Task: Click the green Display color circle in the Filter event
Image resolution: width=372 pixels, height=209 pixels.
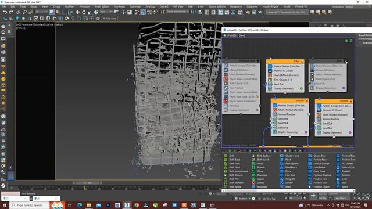Action: [301, 89]
